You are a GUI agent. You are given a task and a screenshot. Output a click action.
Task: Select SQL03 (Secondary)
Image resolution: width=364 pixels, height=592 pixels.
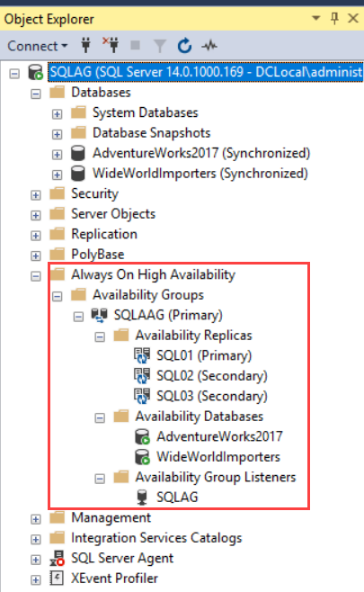click(x=212, y=396)
